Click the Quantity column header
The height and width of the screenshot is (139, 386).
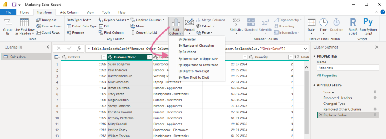pos(271,57)
